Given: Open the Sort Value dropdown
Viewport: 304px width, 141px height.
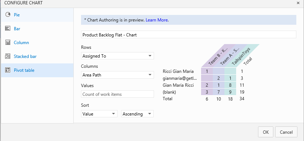Looking at the screenshot, I should [99, 114].
